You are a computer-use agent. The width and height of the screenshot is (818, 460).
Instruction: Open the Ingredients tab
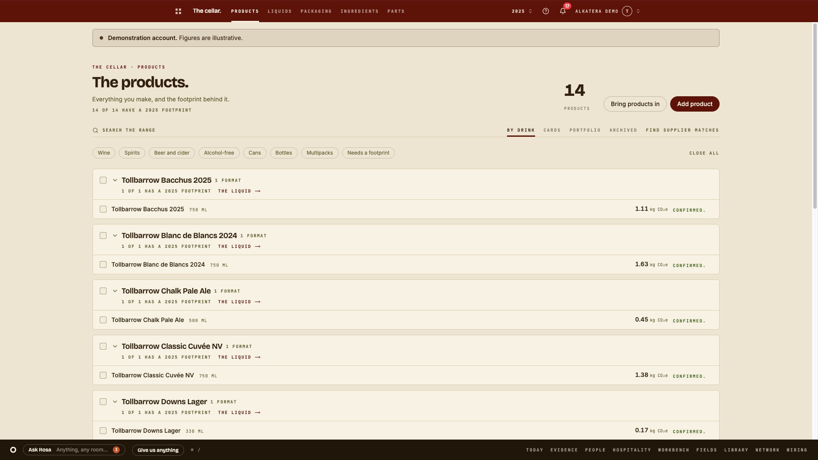tap(360, 11)
